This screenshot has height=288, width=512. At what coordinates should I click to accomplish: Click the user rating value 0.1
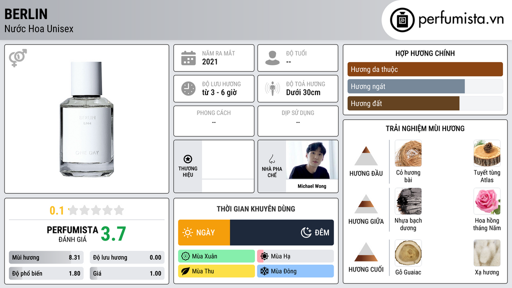(x=56, y=210)
